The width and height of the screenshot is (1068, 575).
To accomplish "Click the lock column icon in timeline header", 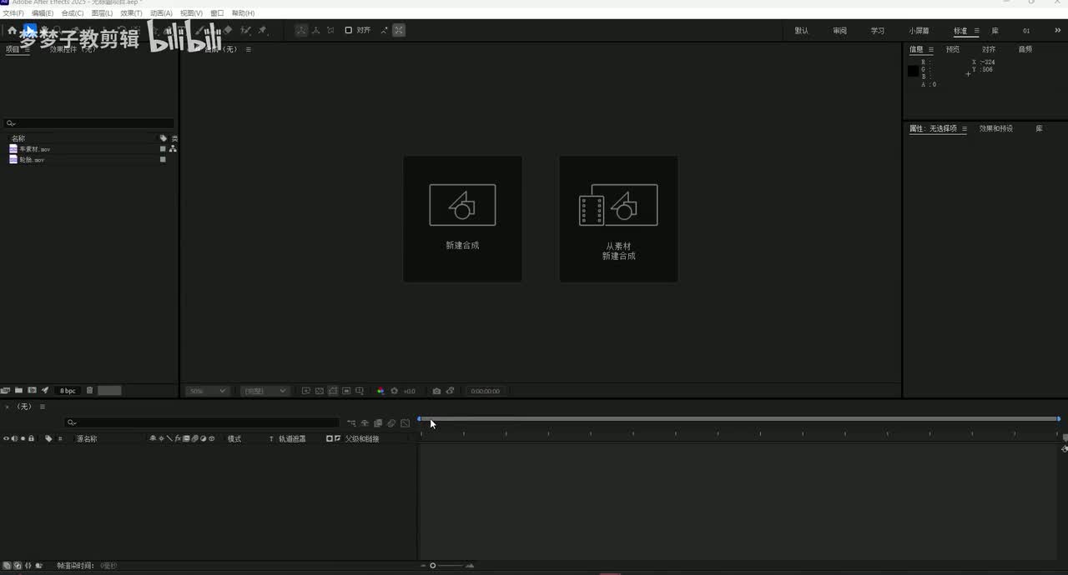I will pyautogui.click(x=31, y=438).
